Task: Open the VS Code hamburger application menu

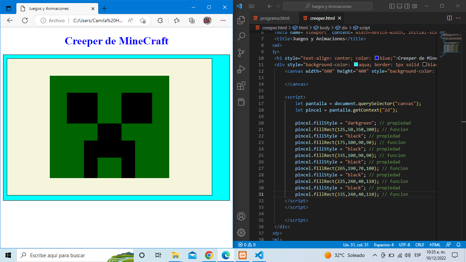Action: click(252, 6)
